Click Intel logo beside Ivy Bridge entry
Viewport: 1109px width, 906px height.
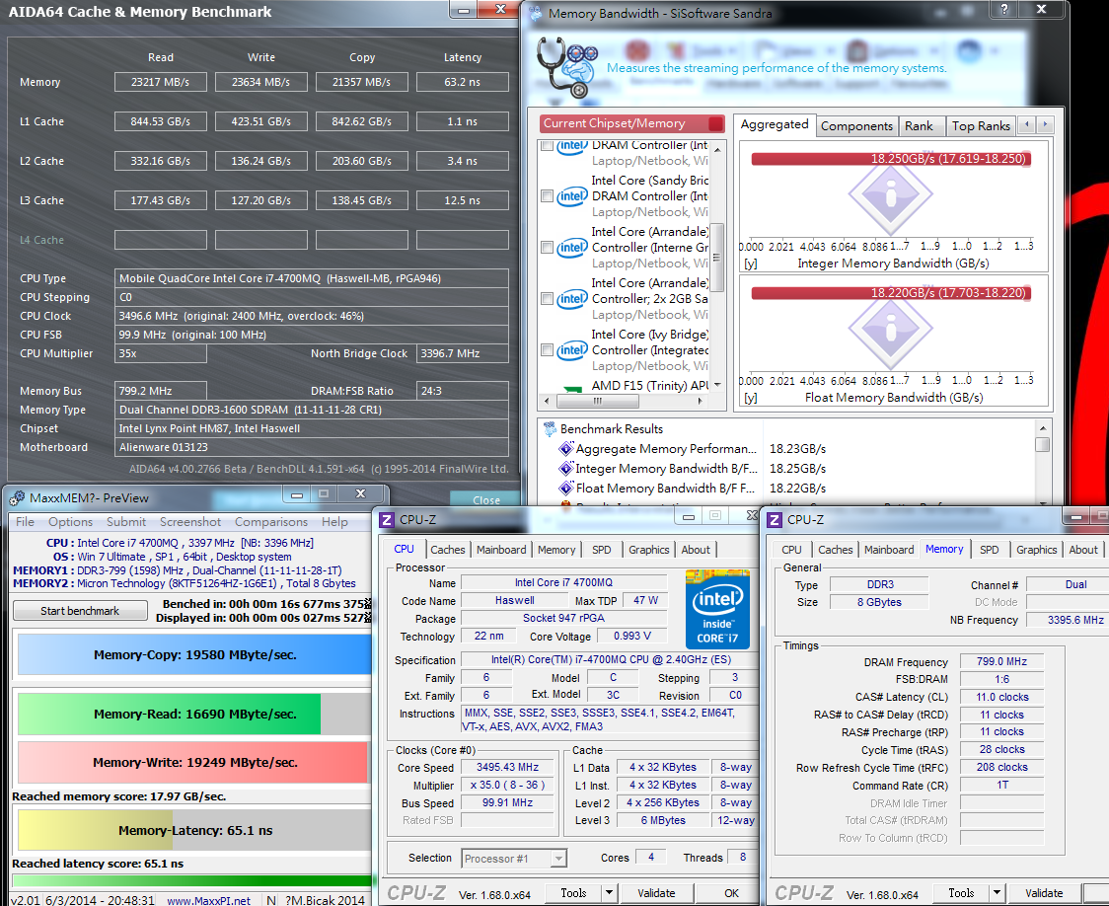tap(571, 350)
